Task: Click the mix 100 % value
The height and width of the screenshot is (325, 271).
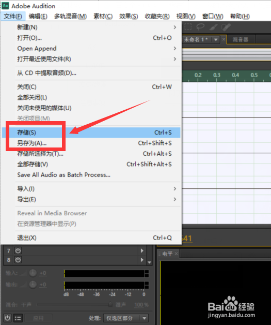Action: [x=141, y=305]
